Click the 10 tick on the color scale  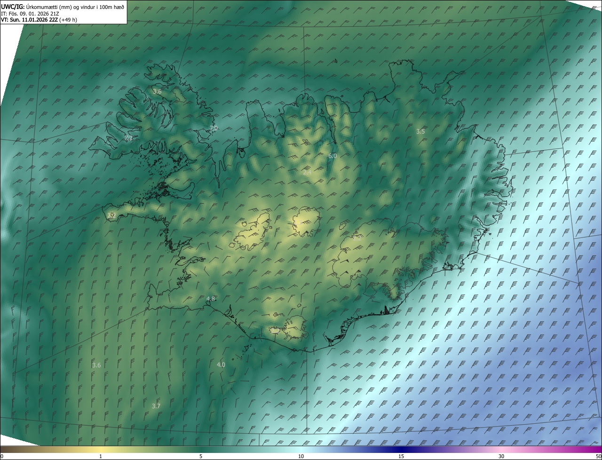(x=301, y=457)
